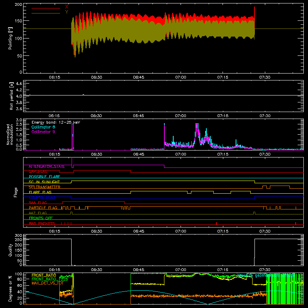The width and height of the screenshot is (308, 308).
Task: Click the FLARE_FLAG label
Action: [x=40, y=192]
